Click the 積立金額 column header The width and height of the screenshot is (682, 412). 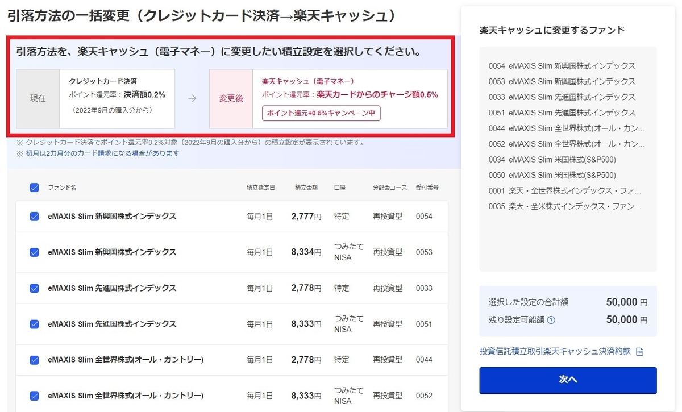[x=306, y=188]
